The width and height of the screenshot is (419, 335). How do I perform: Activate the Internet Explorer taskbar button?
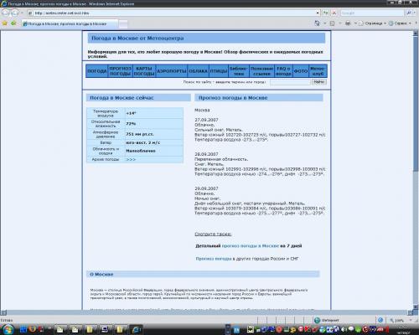coord(137,330)
